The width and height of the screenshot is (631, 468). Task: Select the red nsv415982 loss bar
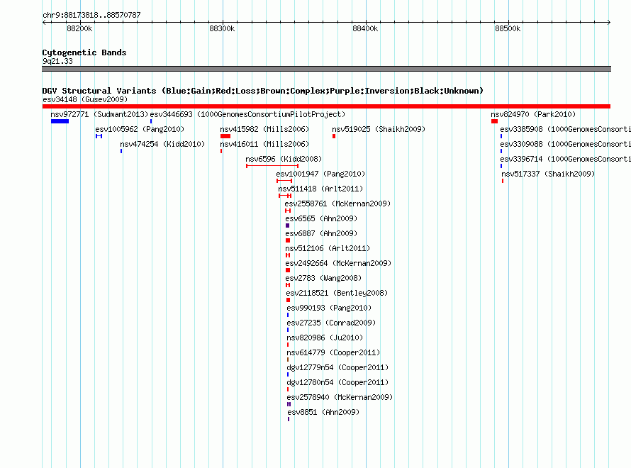(x=225, y=136)
